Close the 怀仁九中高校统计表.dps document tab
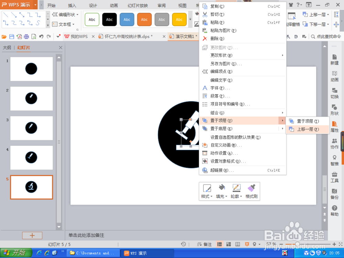 pyautogui.click(x=164, y=36)
